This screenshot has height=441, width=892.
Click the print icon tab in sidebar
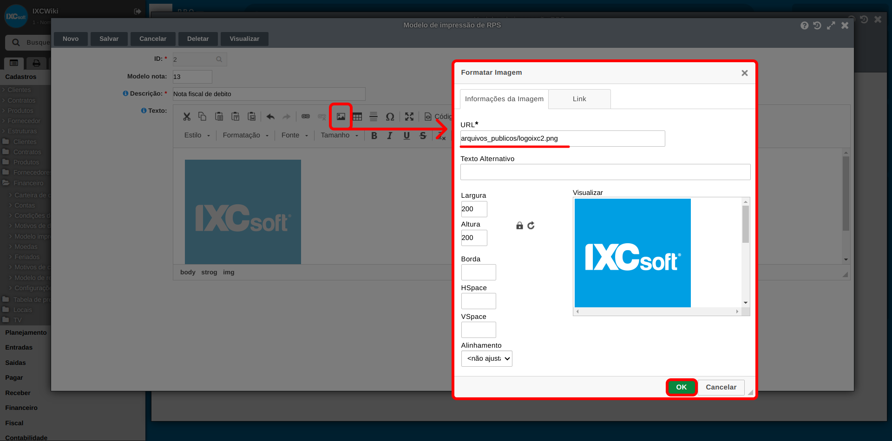36,63
